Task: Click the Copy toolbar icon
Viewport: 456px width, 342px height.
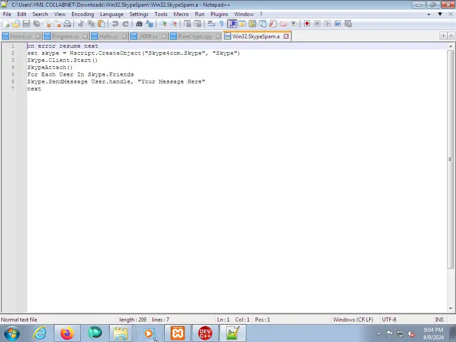Action: pyautogui.click(x=91, y=24)
